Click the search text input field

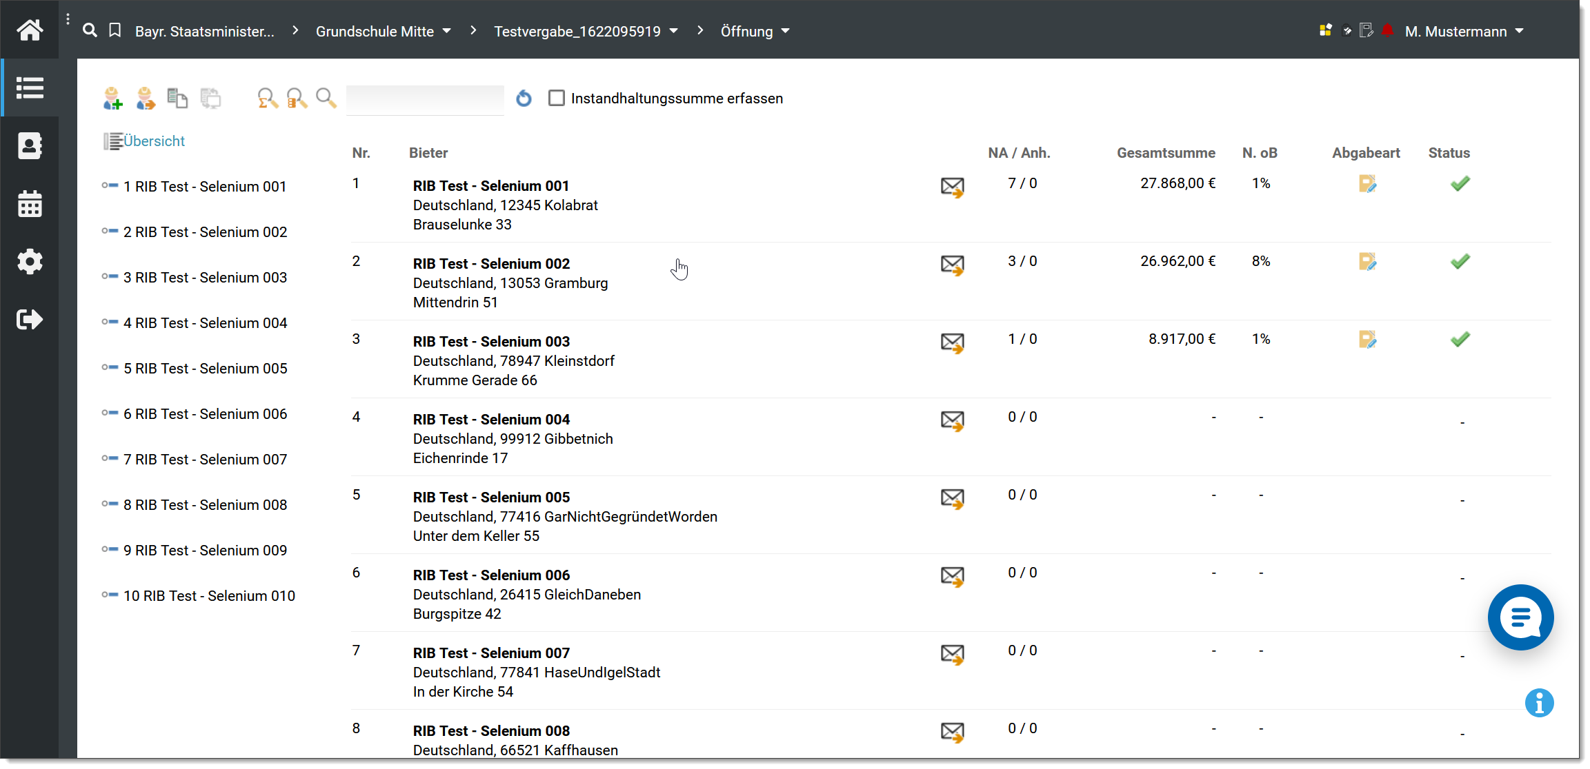tap(425, 99)
